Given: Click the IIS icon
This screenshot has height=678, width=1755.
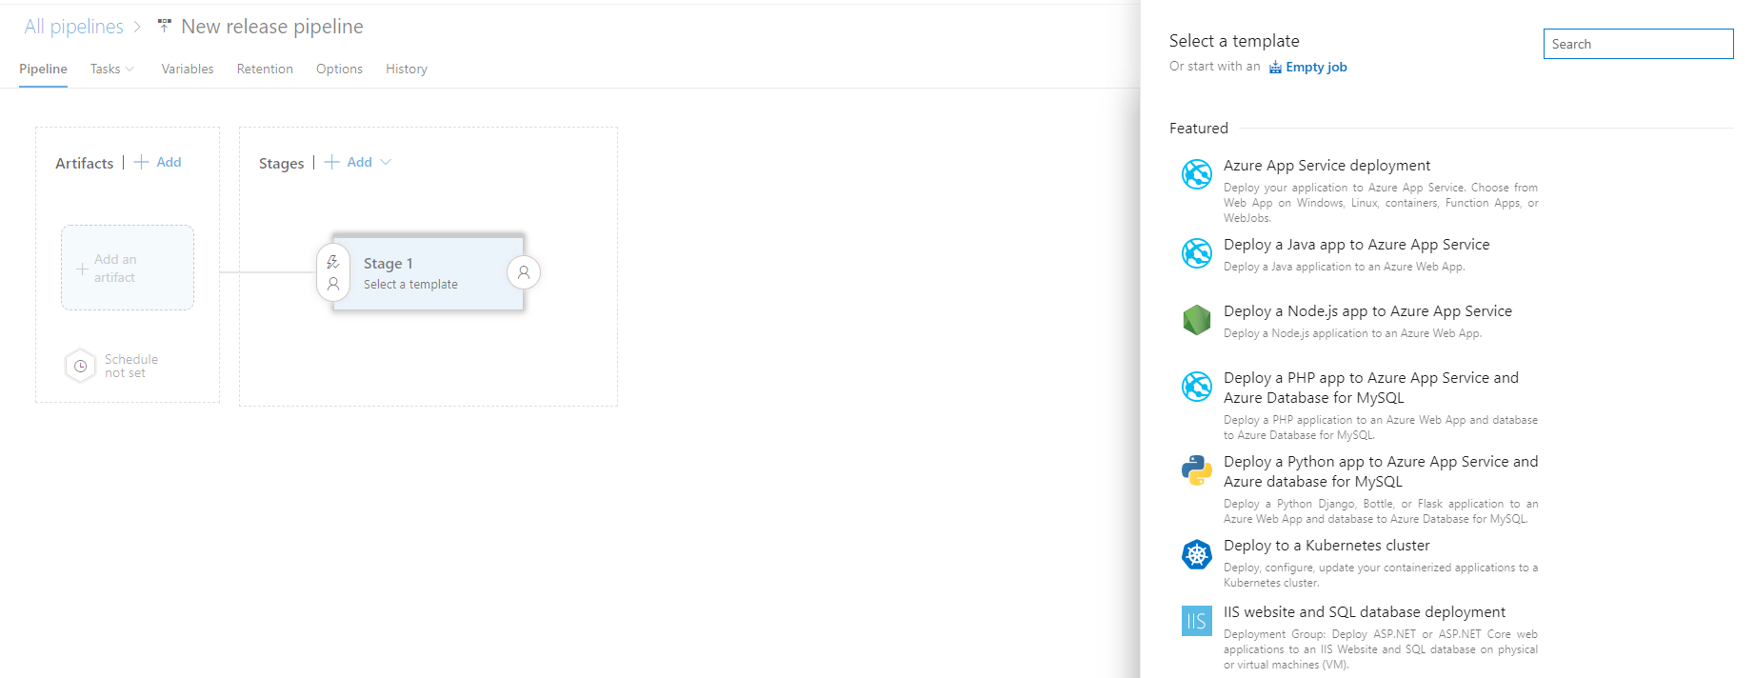Looking at the screenshot, I should pos(1197,621).
